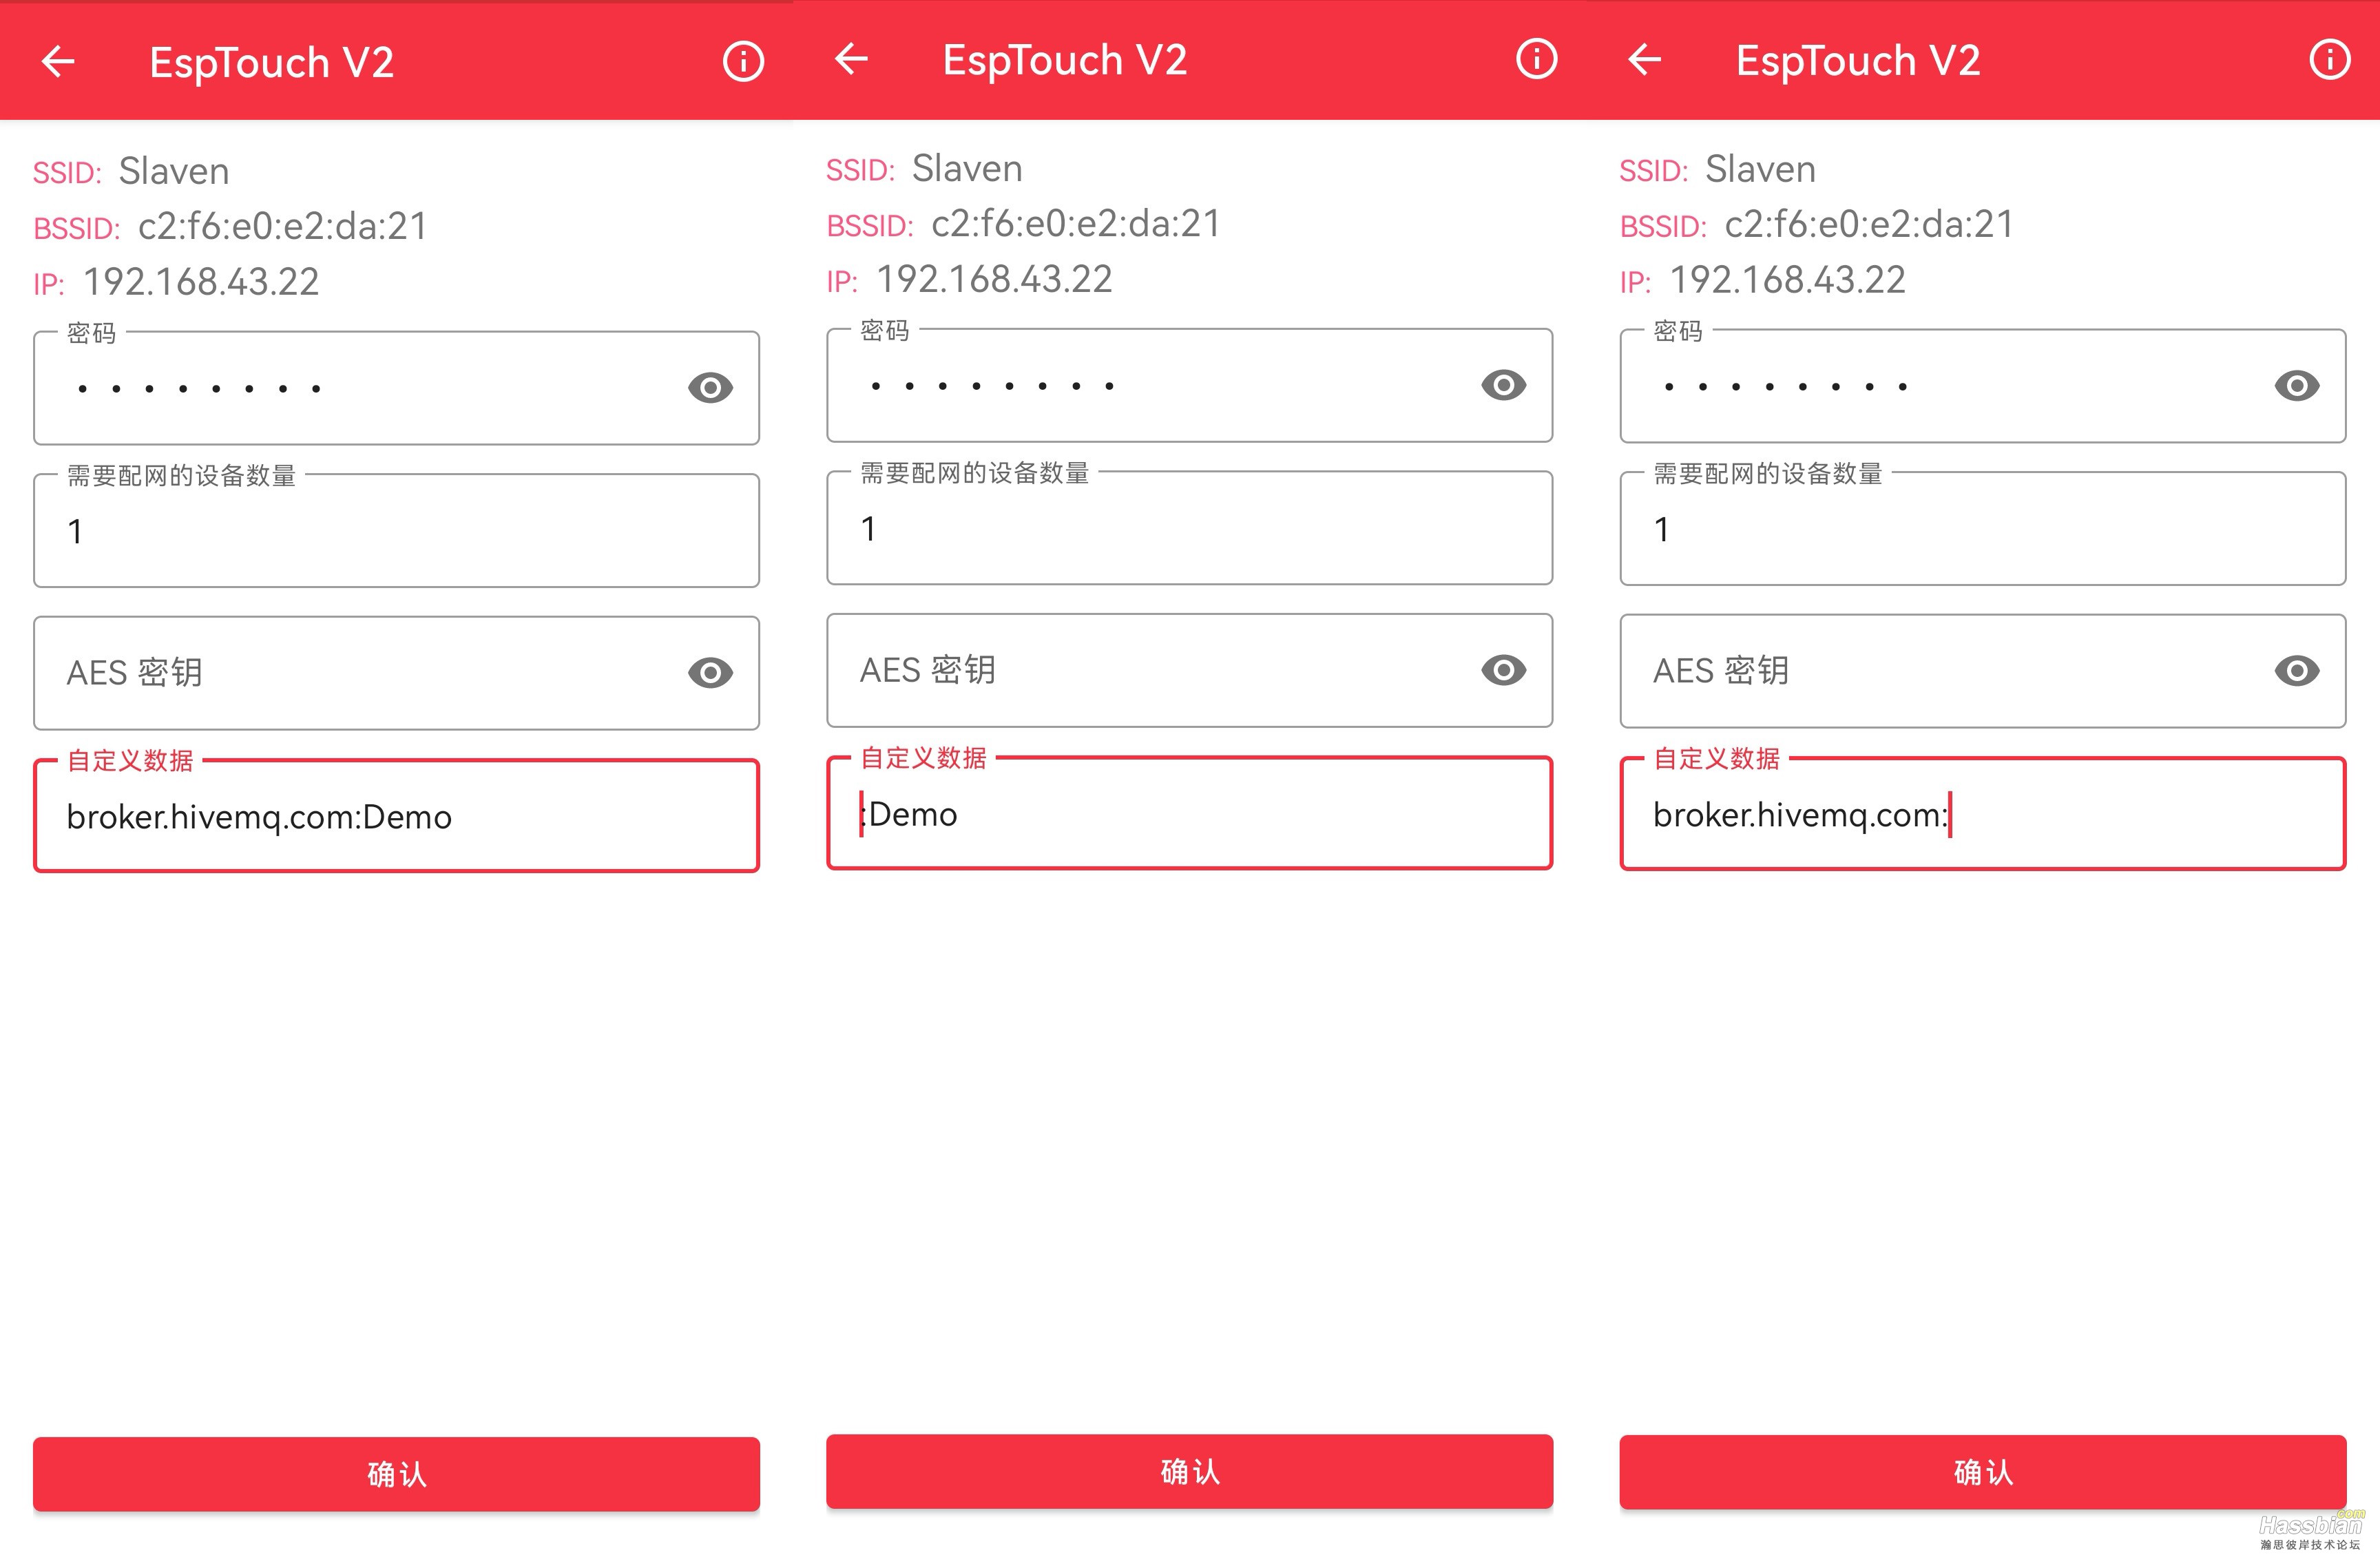The width and height of the screenshot is (2380, 1557).
Task: Click custom data field ending with broker.hivemq.com:
Action: pos(1982,814)
